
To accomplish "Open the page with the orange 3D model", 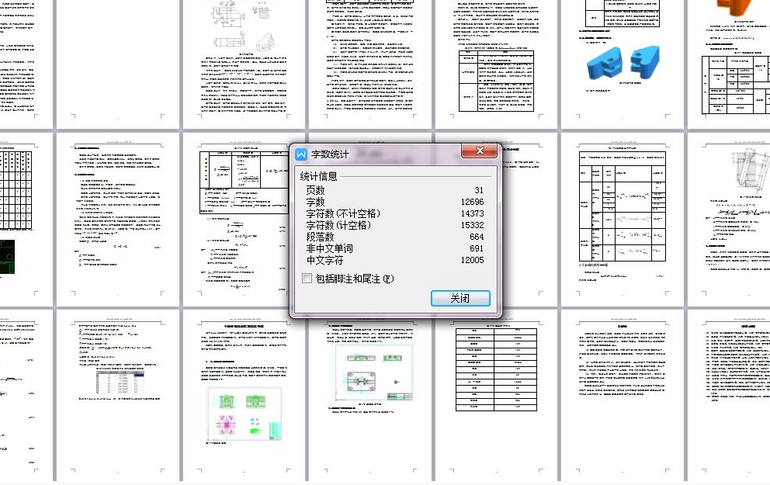I will [x=729, y=64].
